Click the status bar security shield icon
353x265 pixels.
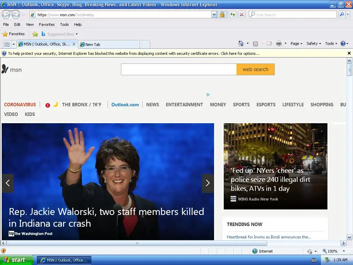3,251
